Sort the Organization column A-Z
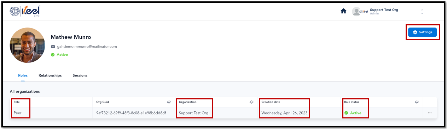447x129 pixels. pyautogui.click(x=251, y=102)
